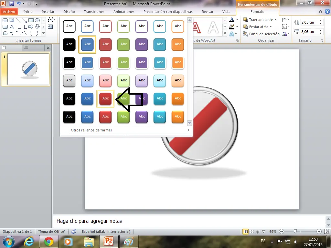Start Slide Show from status bar
This screenshot has height=248, width=331.
(x=264, y=232)
